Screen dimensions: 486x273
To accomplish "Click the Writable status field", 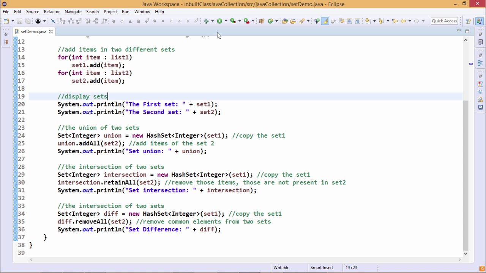I will [281, 268].
